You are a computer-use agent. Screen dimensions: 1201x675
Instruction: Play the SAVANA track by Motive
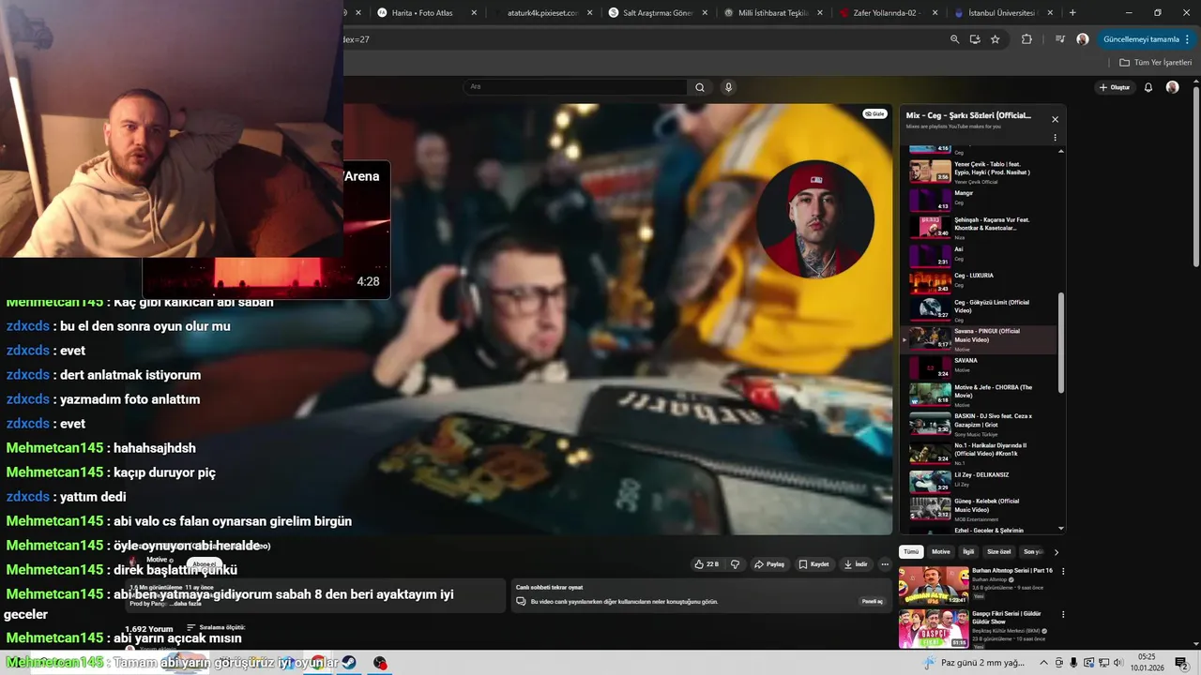980,367
